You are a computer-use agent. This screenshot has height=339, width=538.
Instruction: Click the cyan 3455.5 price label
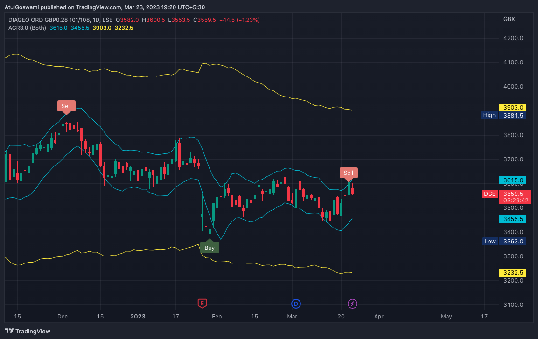(512, 219)
